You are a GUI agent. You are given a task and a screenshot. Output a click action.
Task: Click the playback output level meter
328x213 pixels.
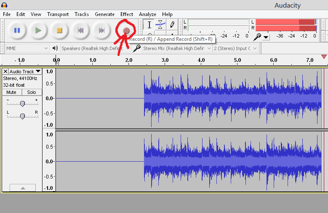click(218, 25)
